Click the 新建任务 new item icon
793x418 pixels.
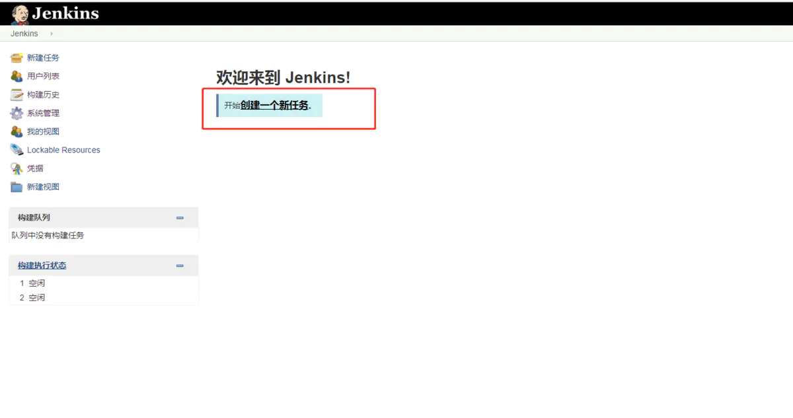(17, 58)
